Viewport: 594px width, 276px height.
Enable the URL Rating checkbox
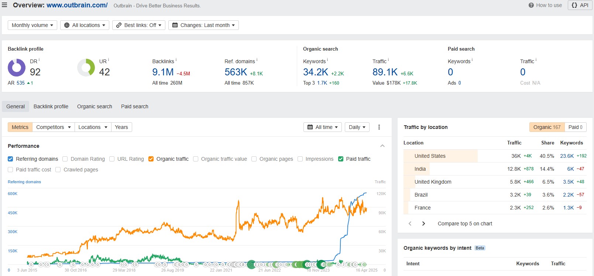[x=112, y=159]
